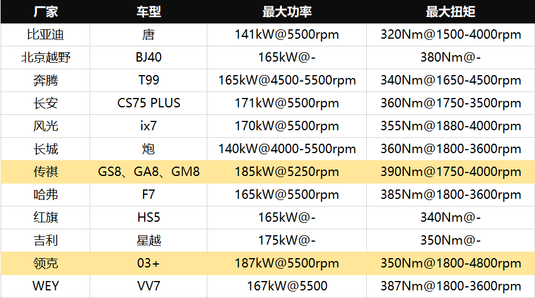The image size is (535, 298).
Task: Click the 奔腾 T99 model cell
Action: tap(148, 80)
